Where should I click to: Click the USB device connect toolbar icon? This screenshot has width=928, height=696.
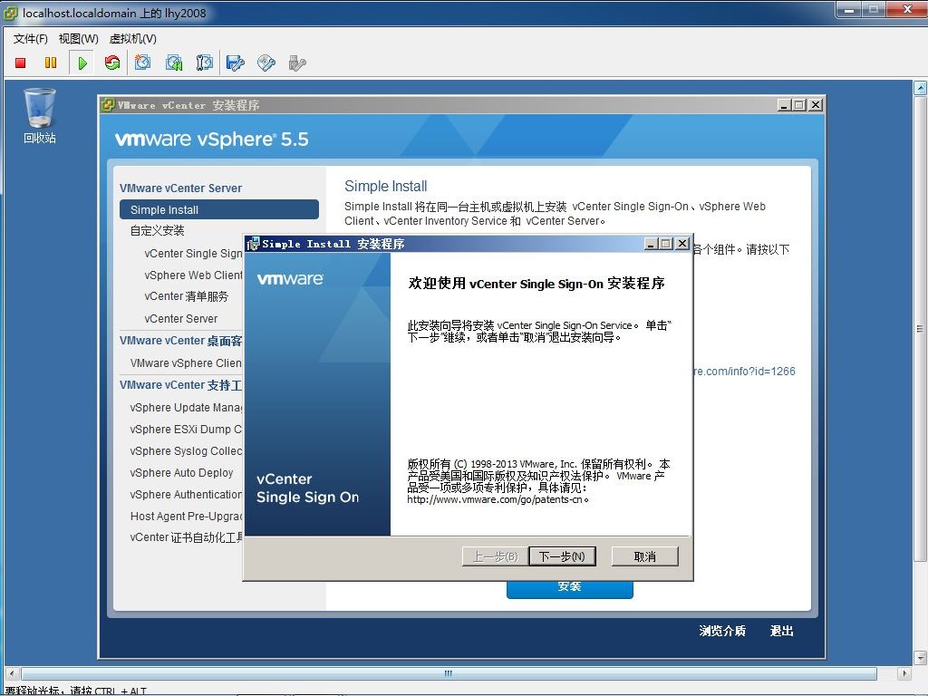(x=297, y=63)
